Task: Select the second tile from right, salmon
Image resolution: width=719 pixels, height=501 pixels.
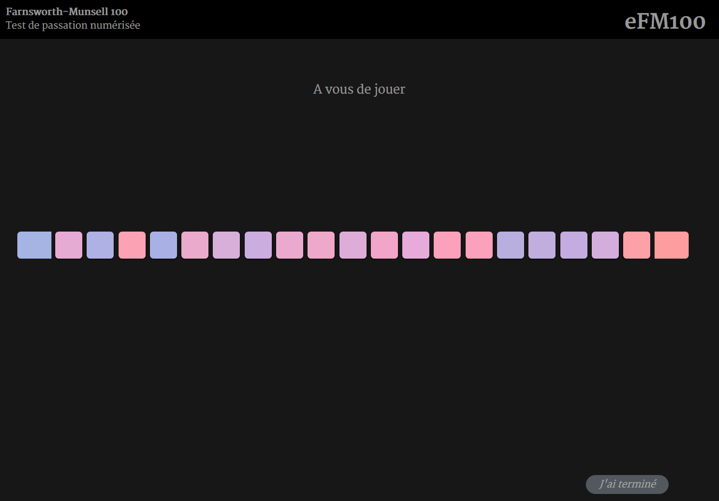Action: [637, 245]
